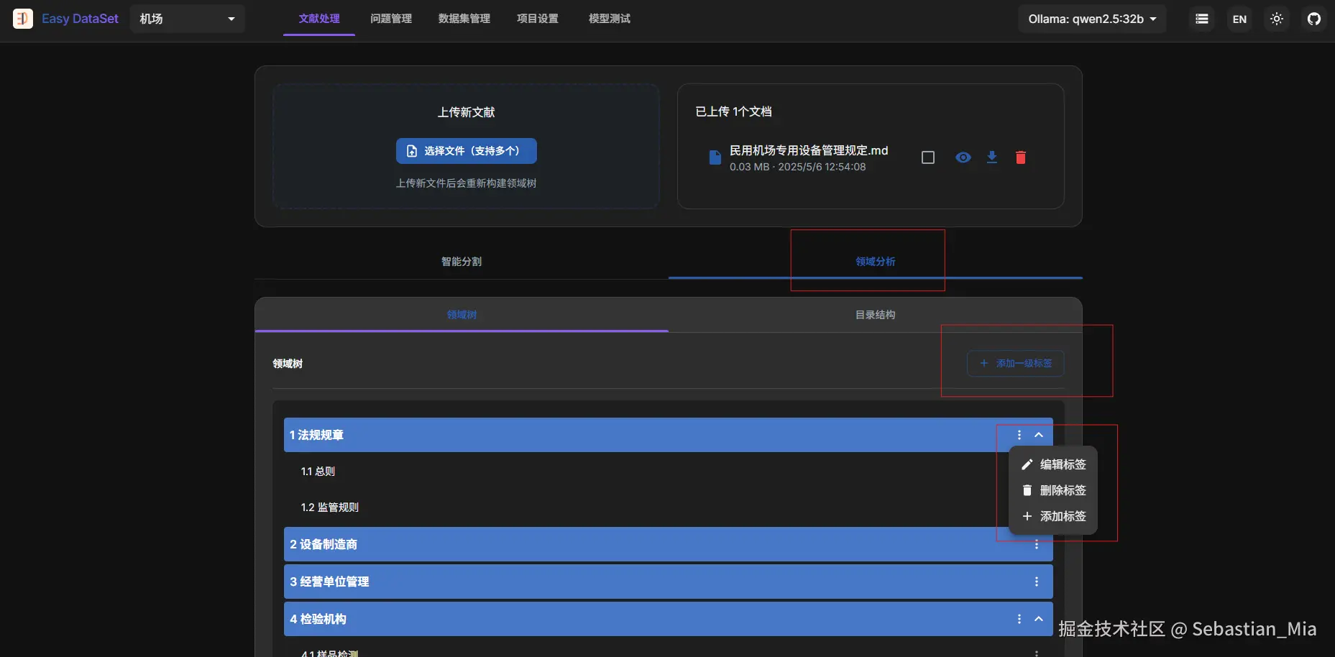Image resolution: width=1335 pixels, height=657 pixels.
Task: Switch interface language via EN button
Action: [1239, 19]
